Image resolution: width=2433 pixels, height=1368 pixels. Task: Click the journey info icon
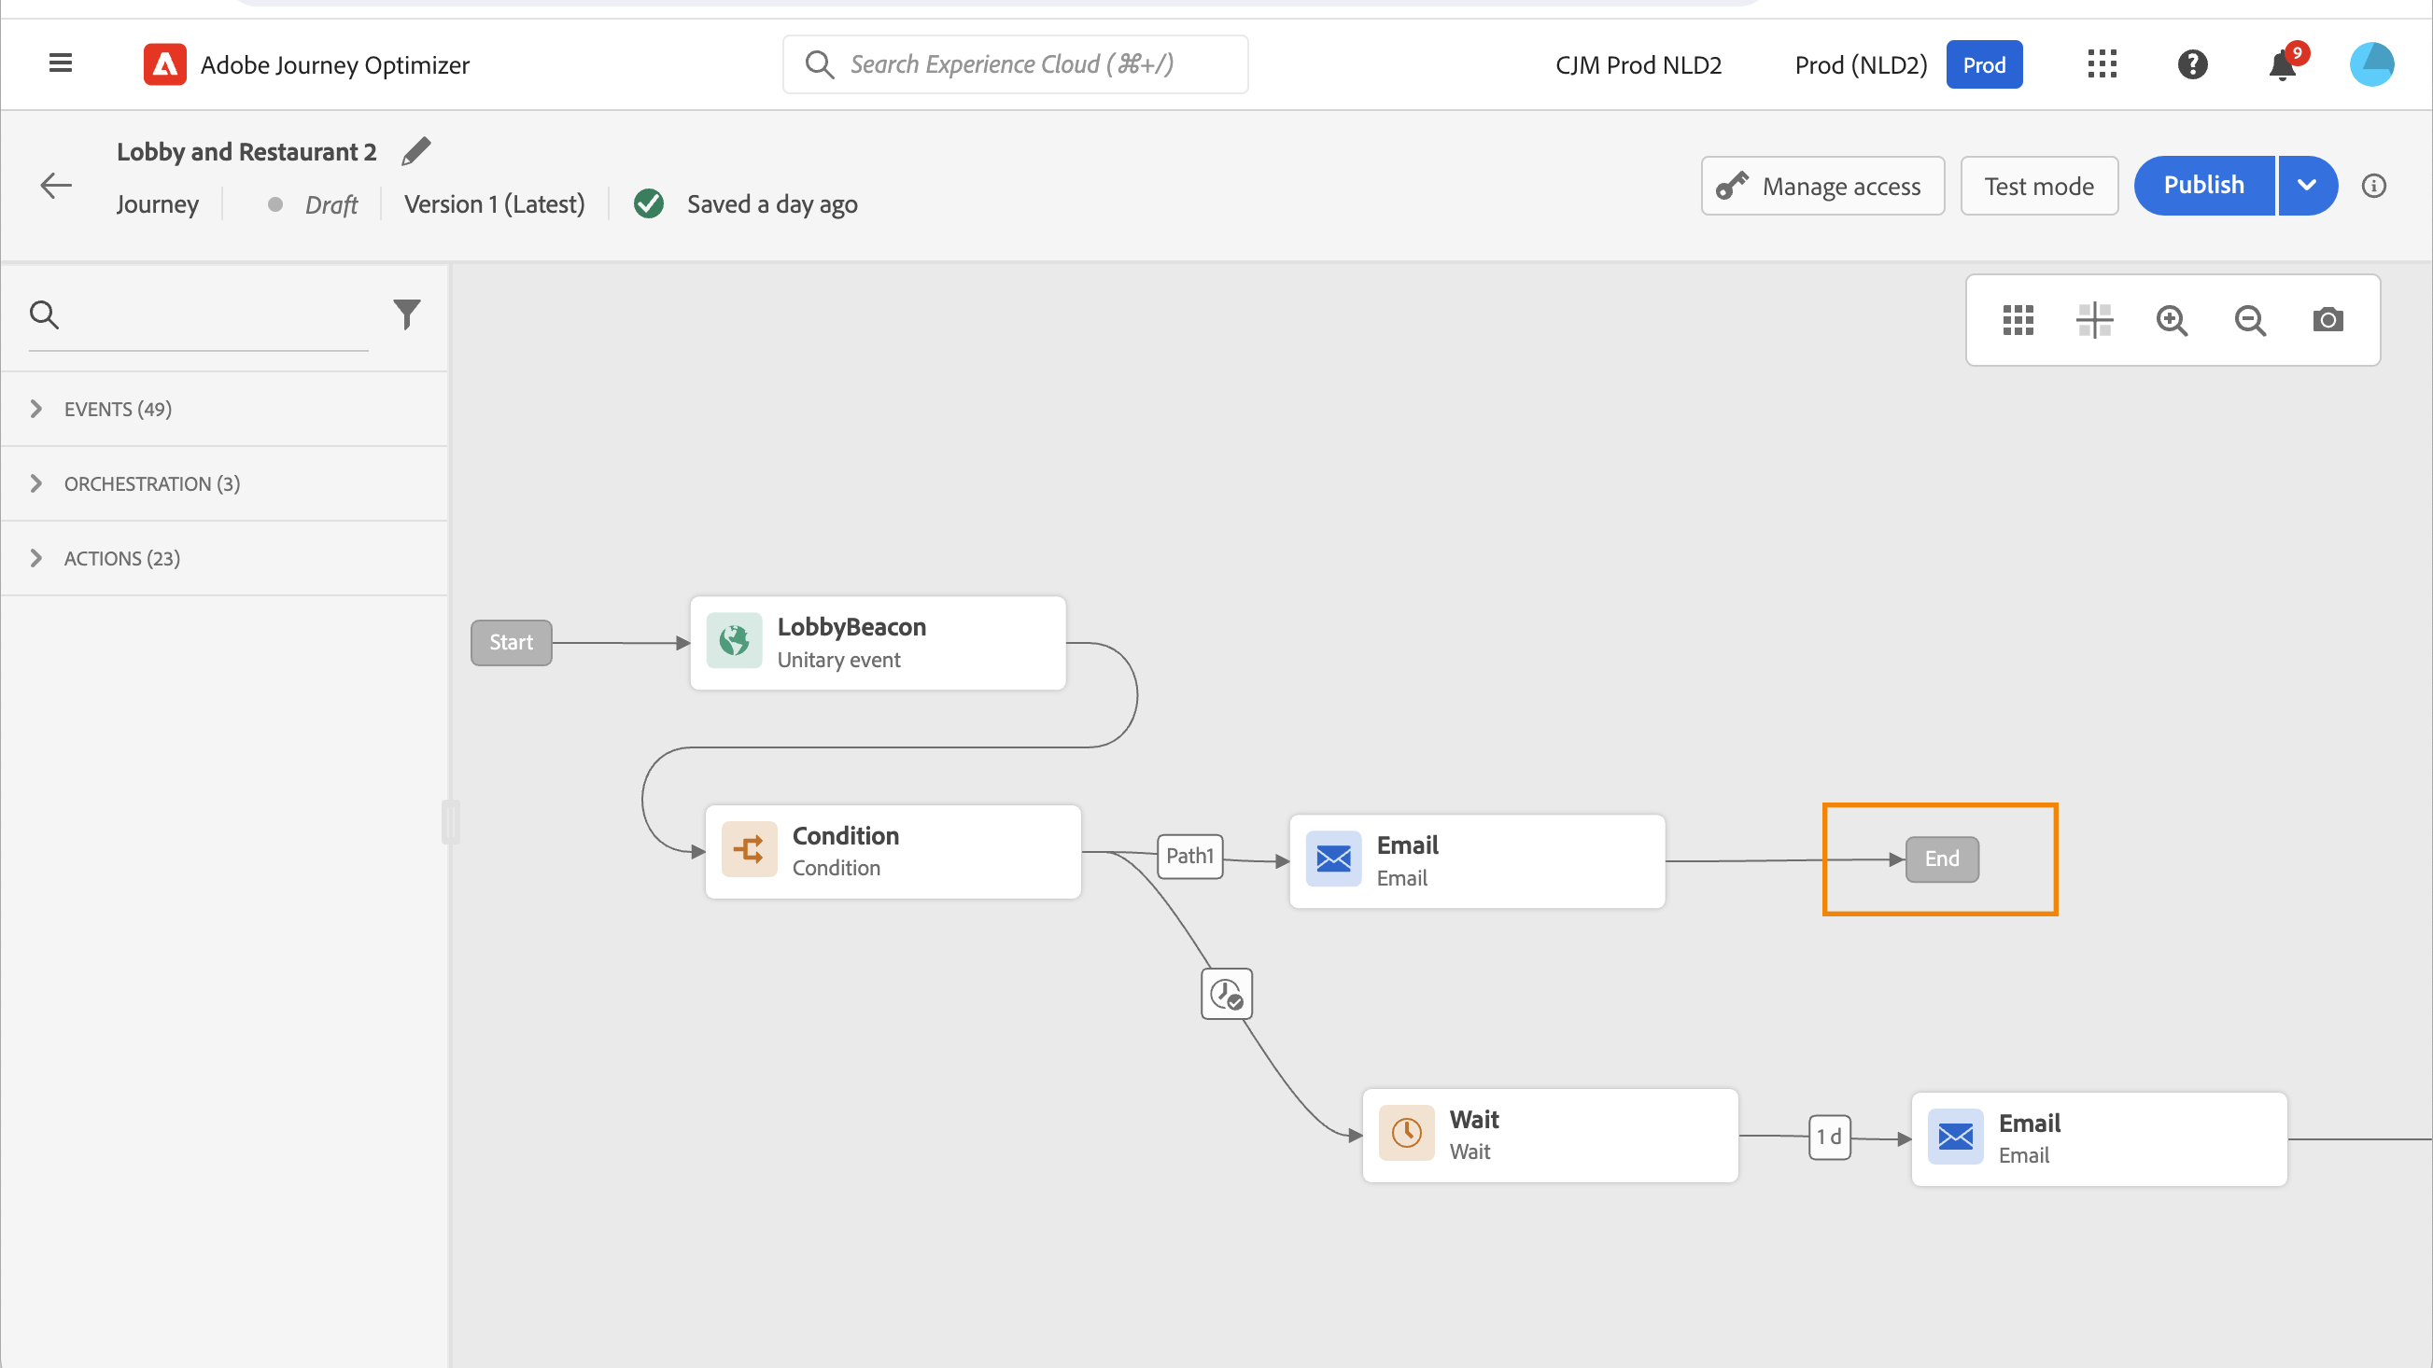pyautogui.click(x=2373, y=185)
